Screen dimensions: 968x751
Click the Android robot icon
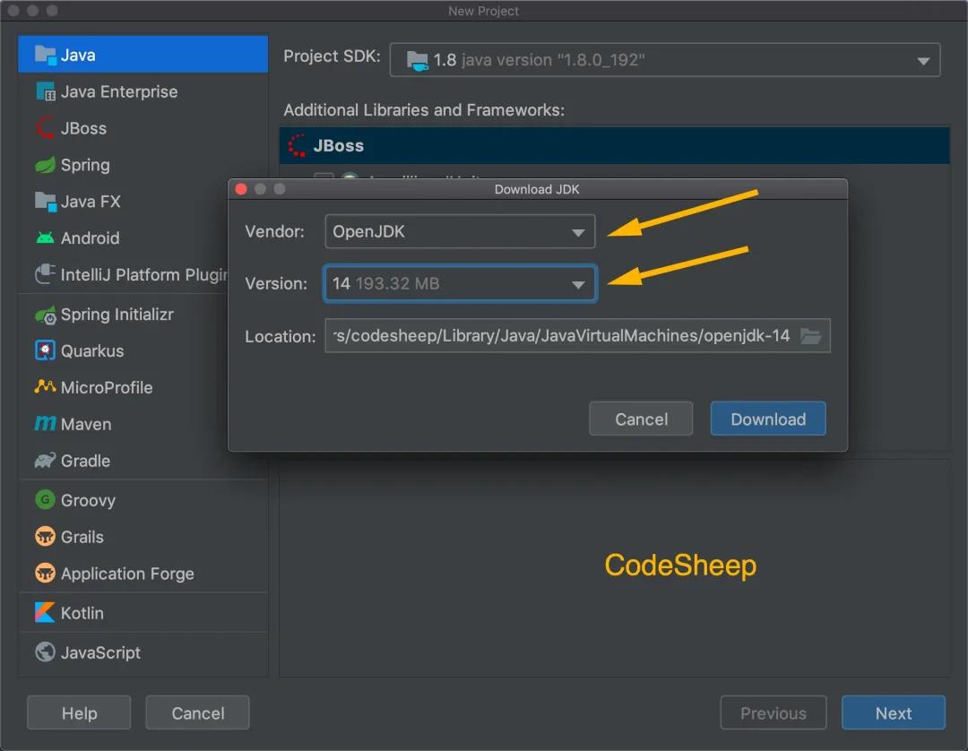point(45,237)
